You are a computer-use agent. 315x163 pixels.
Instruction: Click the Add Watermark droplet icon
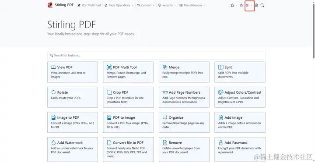click(53, 143)
